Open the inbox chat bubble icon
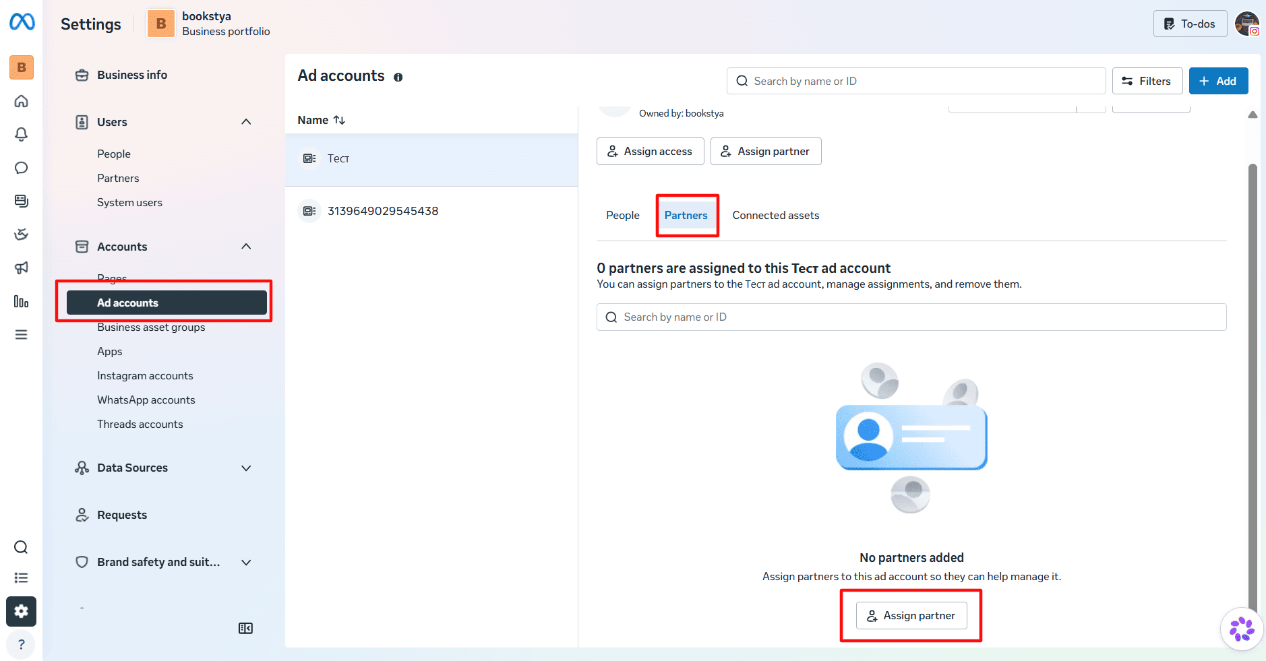The height and width of the screenshot is (661, 1266). (22, 168)
